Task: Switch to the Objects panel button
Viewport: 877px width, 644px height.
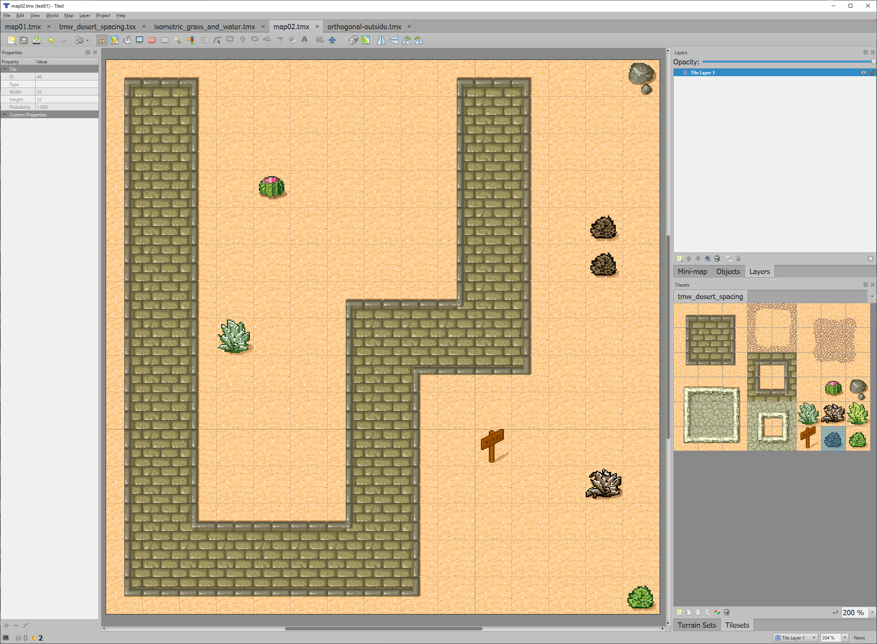Action: (x=728, y=271)
